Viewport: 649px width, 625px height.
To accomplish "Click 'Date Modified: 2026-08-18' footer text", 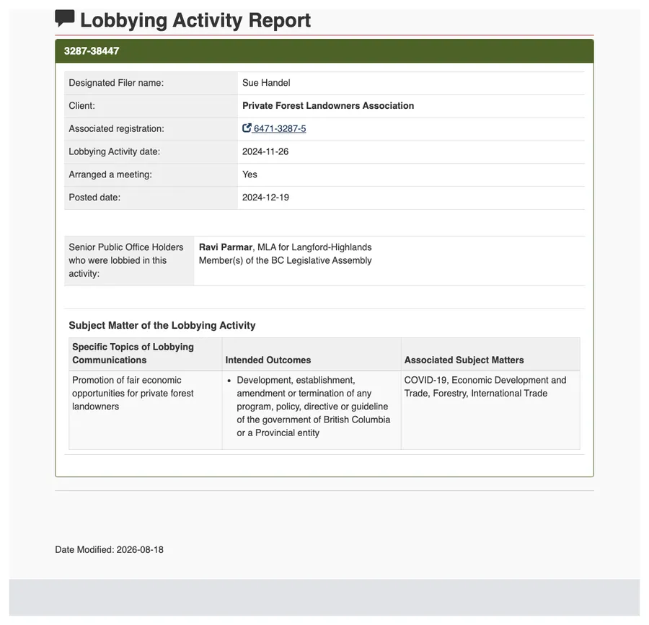I will point(110,550).
